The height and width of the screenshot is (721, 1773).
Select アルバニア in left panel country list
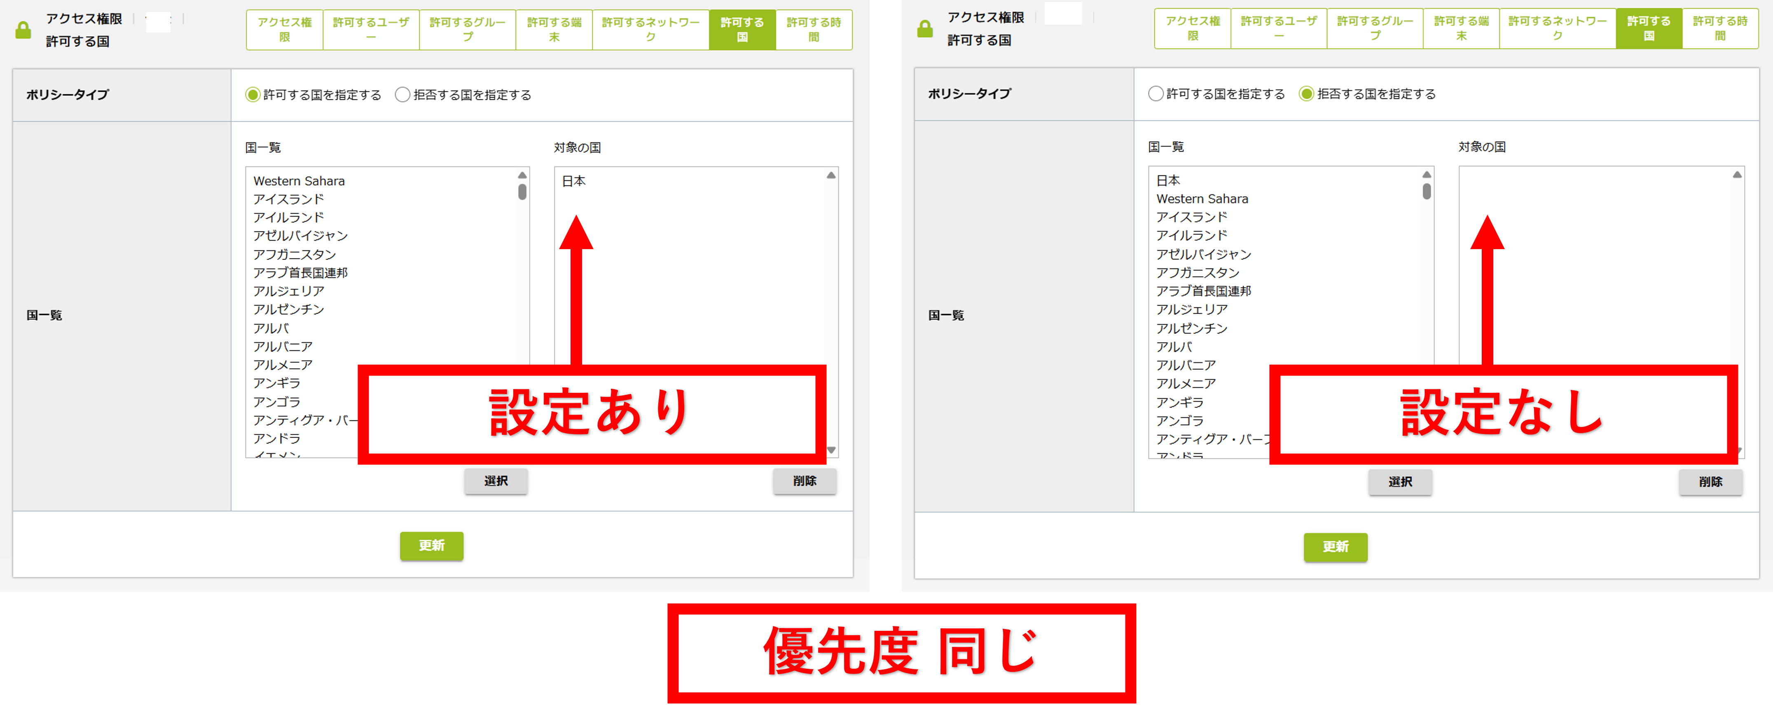coord(283,347)
